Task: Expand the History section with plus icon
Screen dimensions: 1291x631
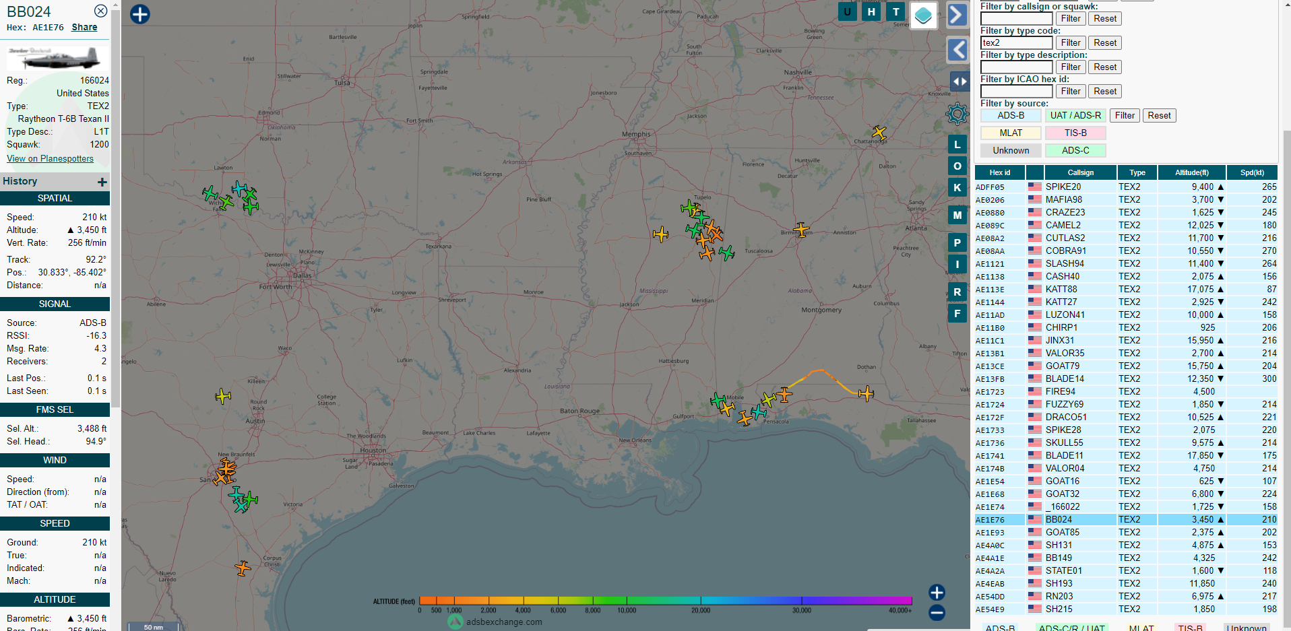Action: tap(102, 182)
